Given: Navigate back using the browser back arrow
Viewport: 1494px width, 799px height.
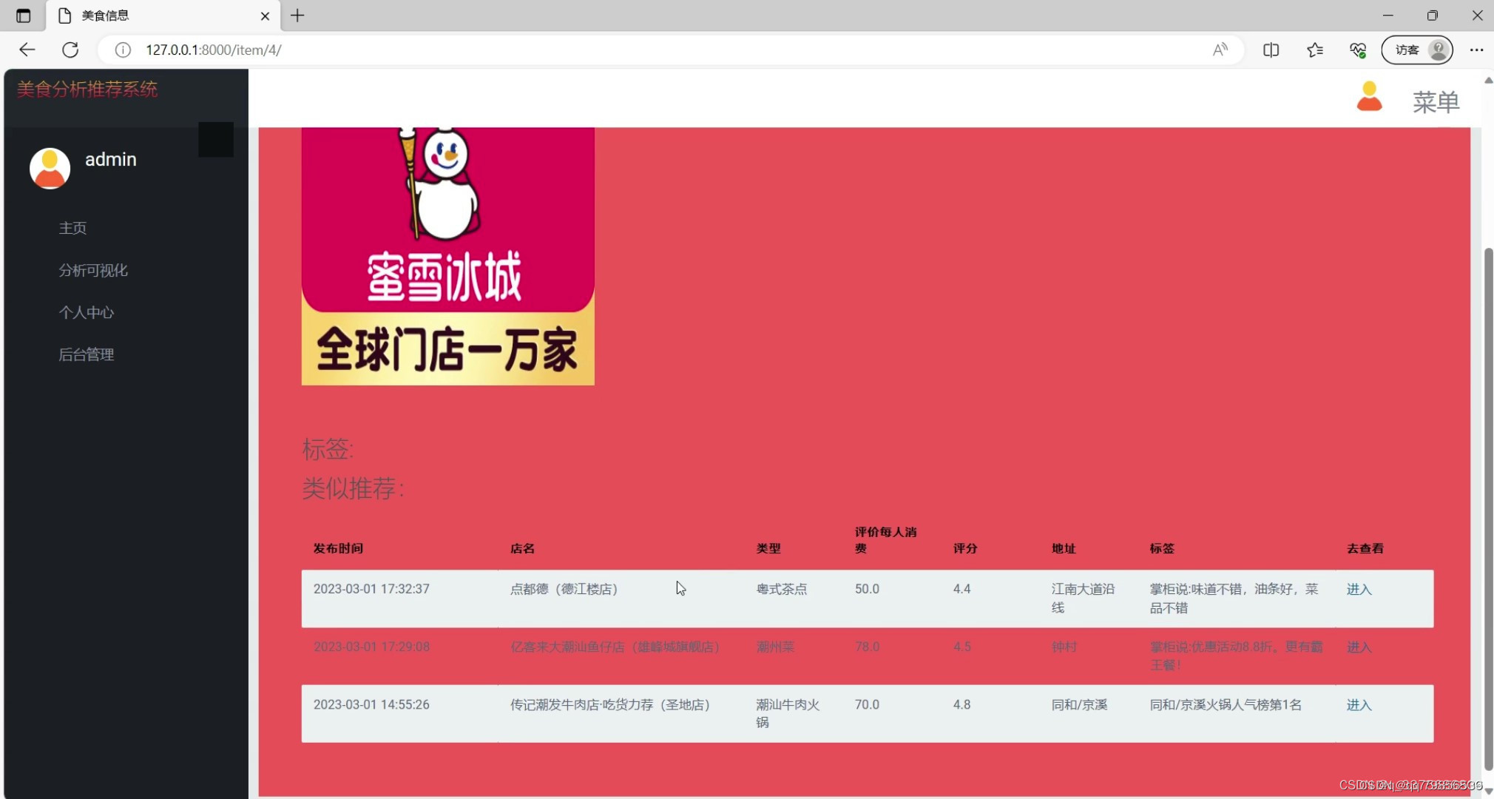Looking at the screenshot, I should [x=27, y=50].
